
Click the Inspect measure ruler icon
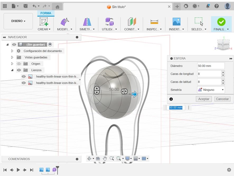coord(154,22)
